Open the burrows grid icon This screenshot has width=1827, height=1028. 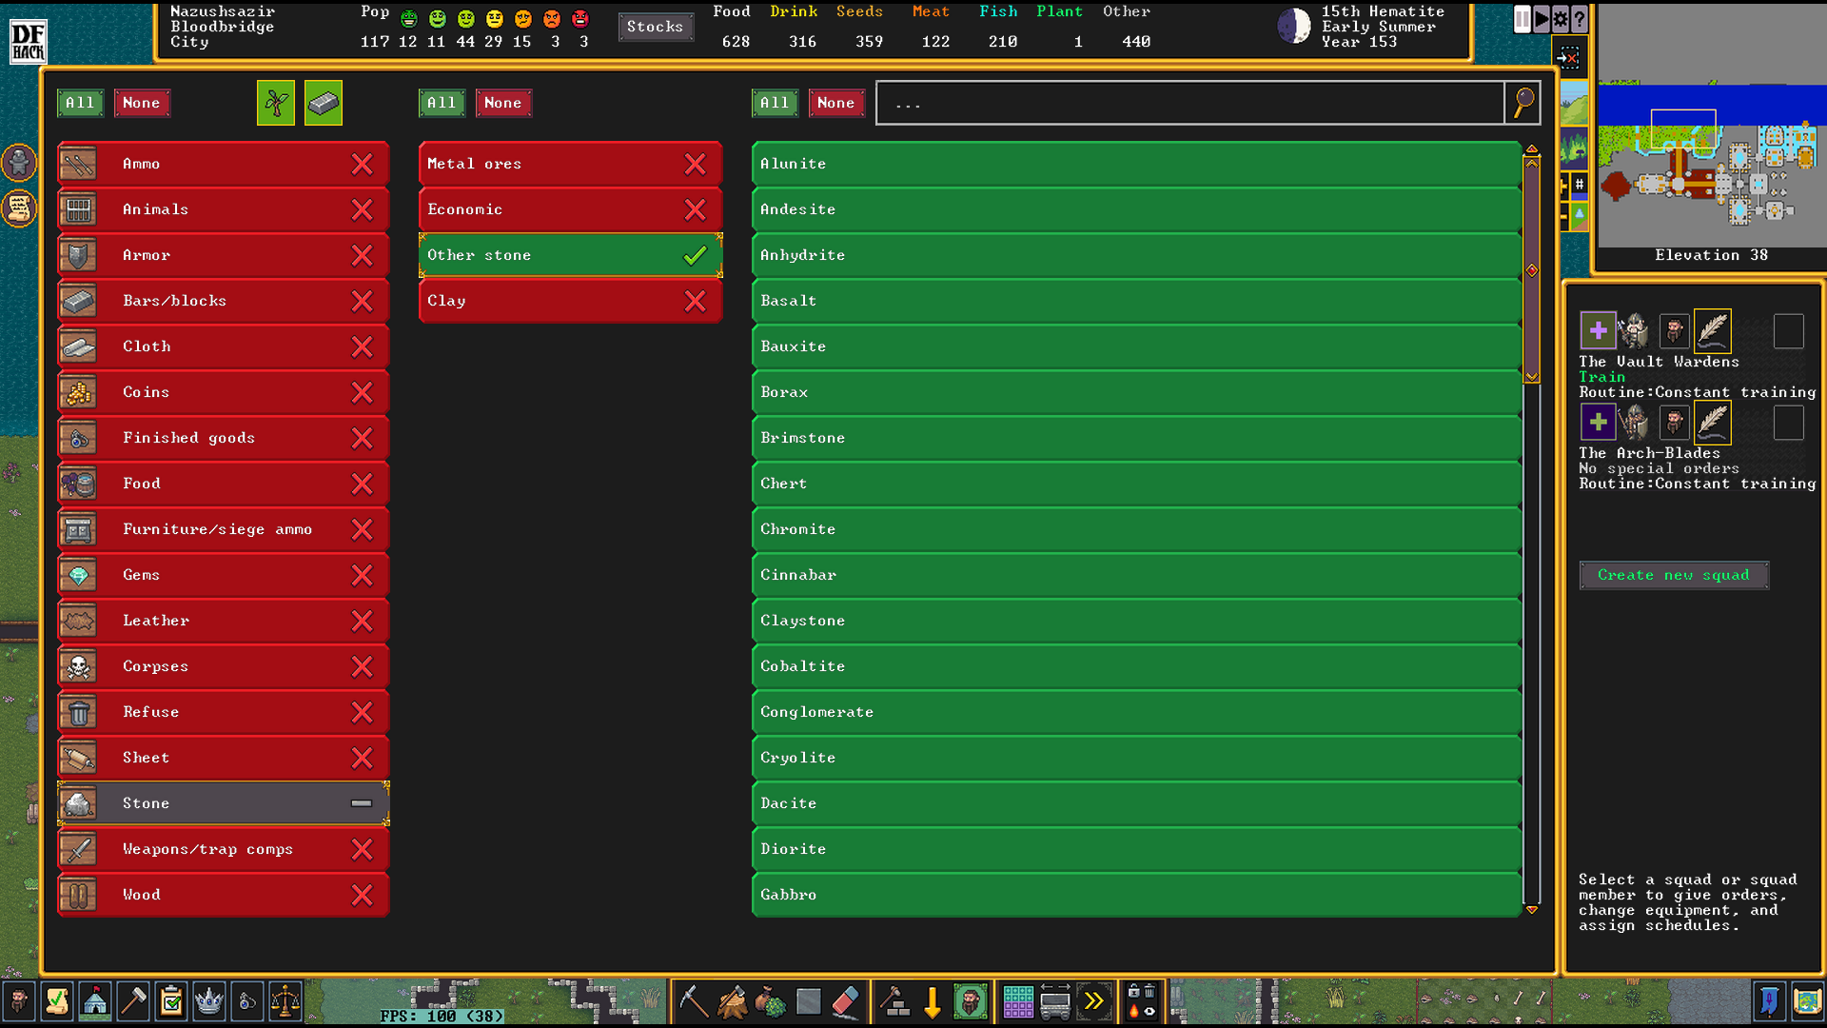pyautogui.click(x=1018, y=1001)
